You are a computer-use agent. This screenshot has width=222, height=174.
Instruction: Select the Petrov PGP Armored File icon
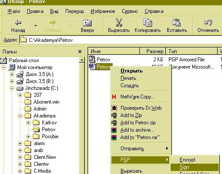[x=92, y=59]
